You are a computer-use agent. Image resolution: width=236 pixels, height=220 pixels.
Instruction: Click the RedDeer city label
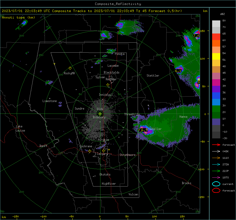pos(111,79)
